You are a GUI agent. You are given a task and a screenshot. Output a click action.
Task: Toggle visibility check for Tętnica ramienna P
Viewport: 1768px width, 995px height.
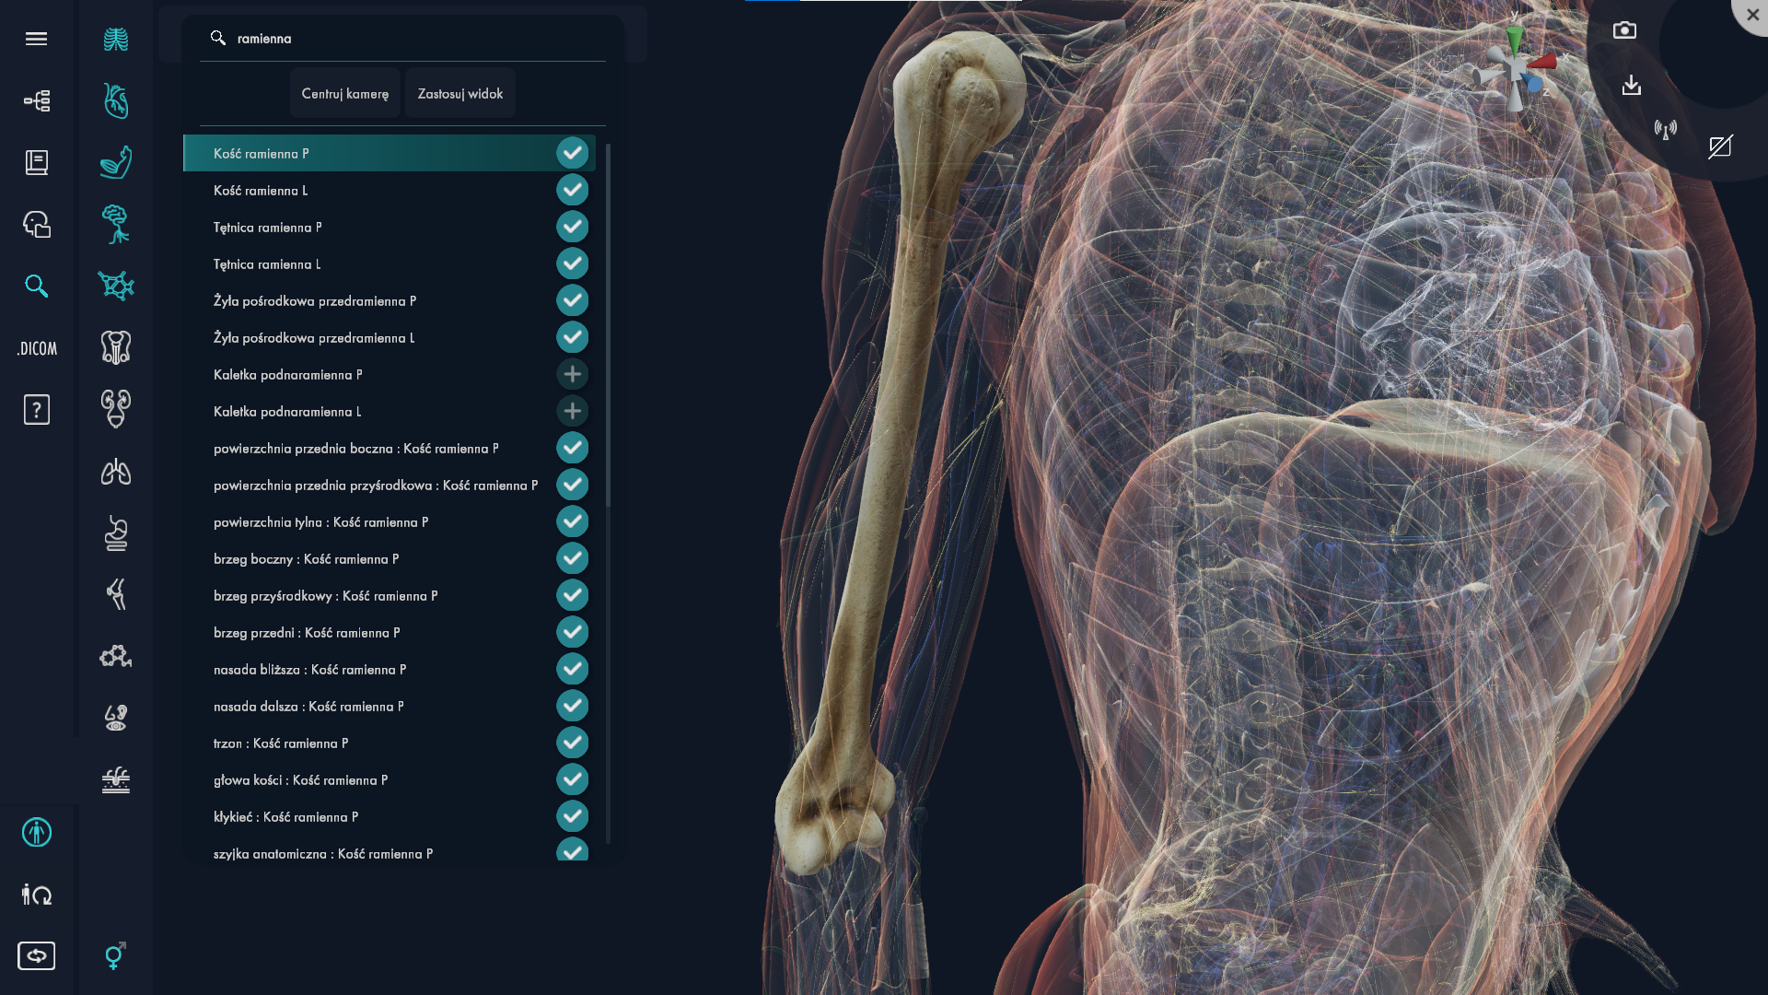coord(572,227)
